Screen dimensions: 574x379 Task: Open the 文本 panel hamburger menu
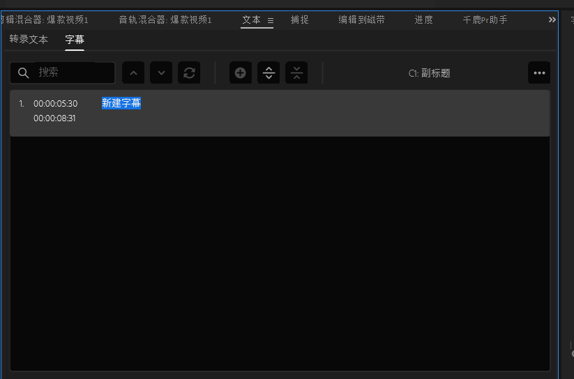click(x=271, y=20)
